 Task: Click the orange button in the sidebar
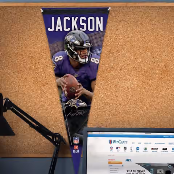tap(115, 163)
